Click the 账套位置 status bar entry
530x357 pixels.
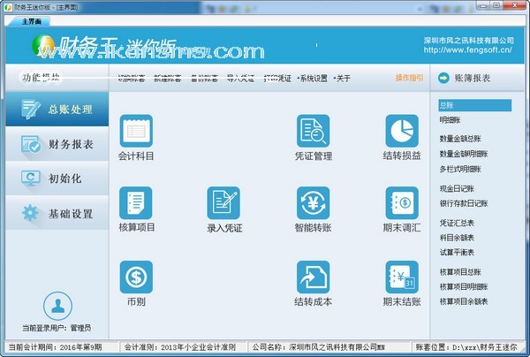(x=466, y=347)
